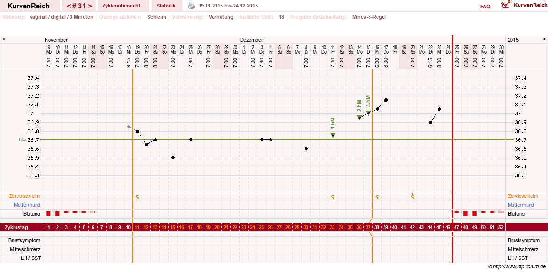Click the 2.hM green triangle marker
Viewport: 548px width, 272px height.
point(360,117)
